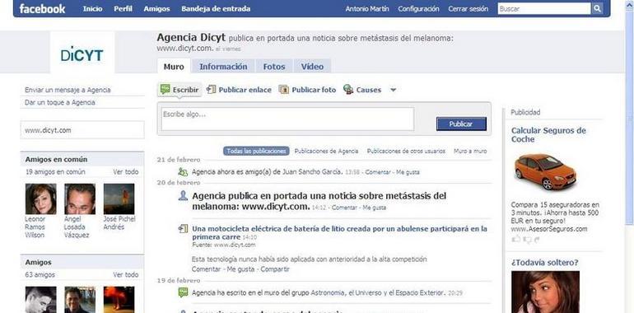Click Ver todo for Amigos en común

click(x=126, y=172)
